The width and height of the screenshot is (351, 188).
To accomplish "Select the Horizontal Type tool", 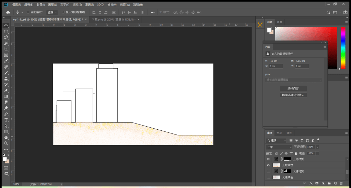I will tap(6, 120).
